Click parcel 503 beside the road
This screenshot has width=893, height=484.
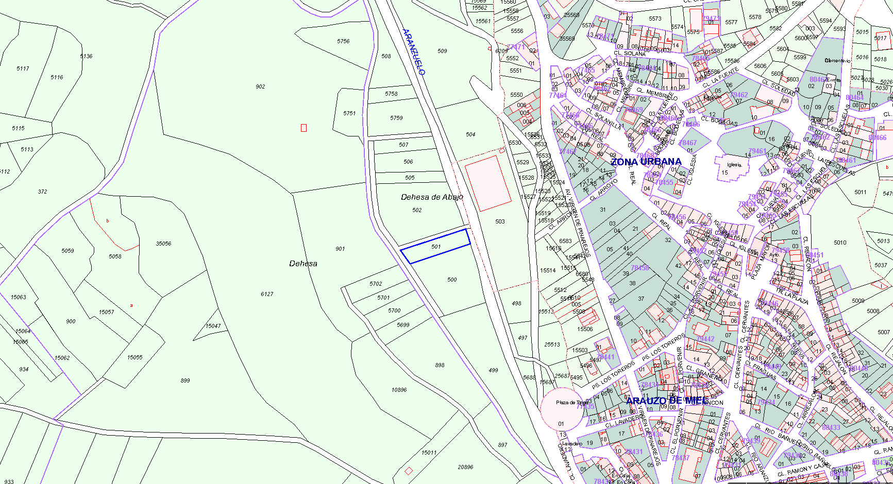(x=500, y=221)
